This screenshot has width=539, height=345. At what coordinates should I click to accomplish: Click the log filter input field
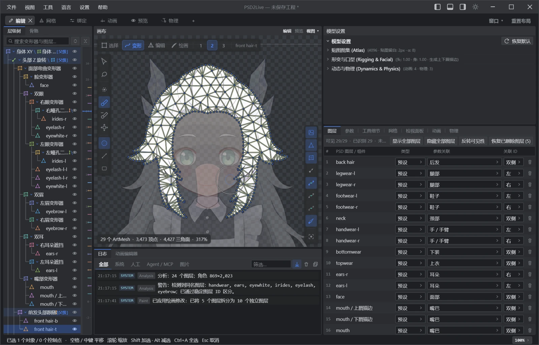pos(271,264)
